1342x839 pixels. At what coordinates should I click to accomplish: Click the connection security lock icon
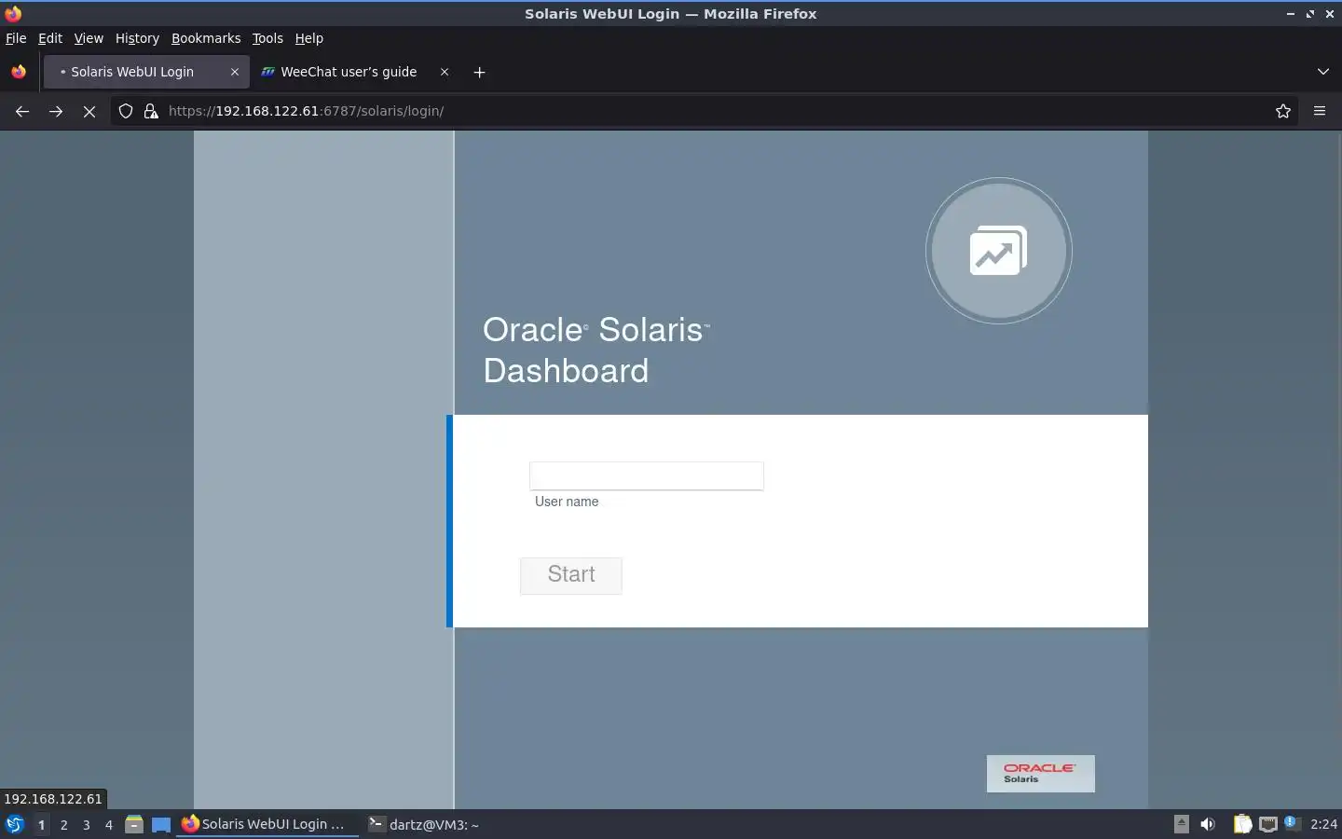(x=151, y=111)
